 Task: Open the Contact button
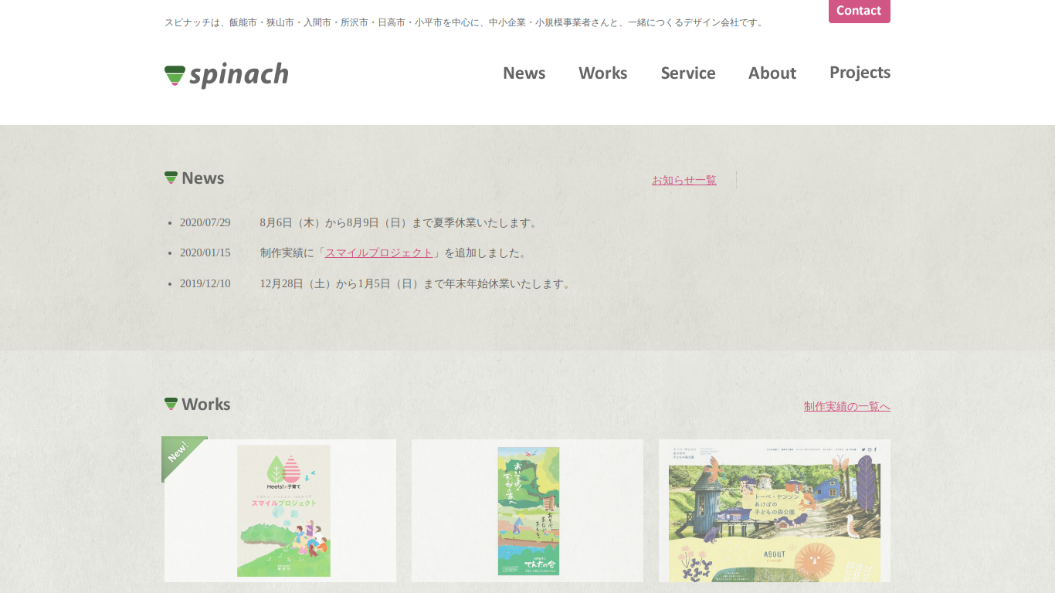859,11
